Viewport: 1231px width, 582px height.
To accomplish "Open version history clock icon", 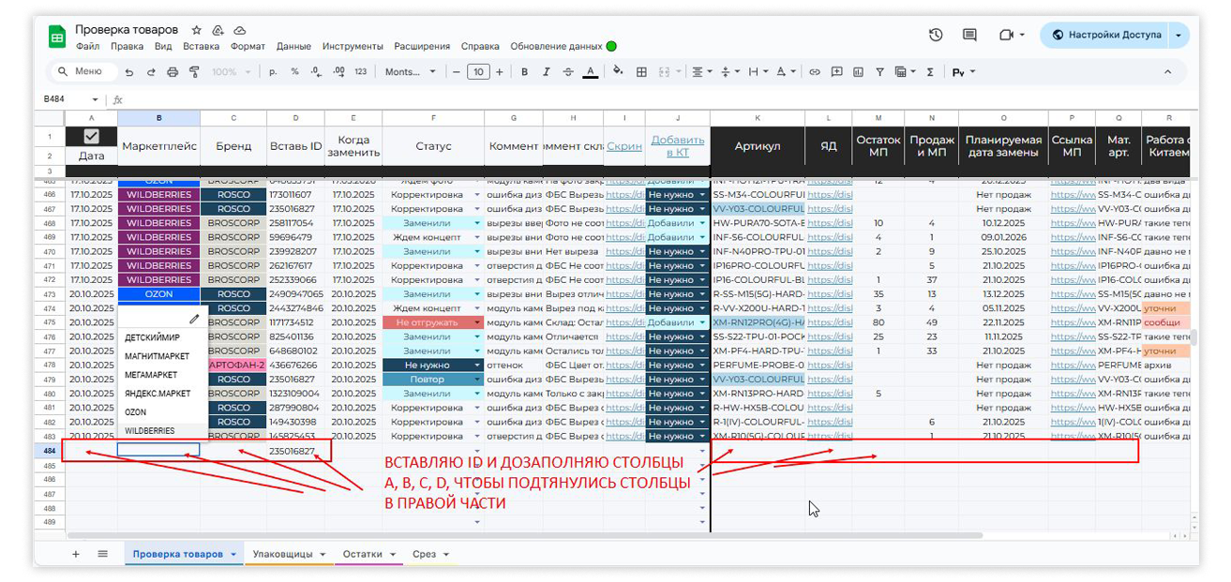I will [x=935, y=35].
